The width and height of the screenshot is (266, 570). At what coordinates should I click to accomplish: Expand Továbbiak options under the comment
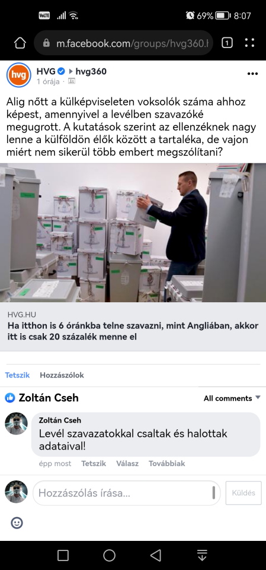pos(166,464)
